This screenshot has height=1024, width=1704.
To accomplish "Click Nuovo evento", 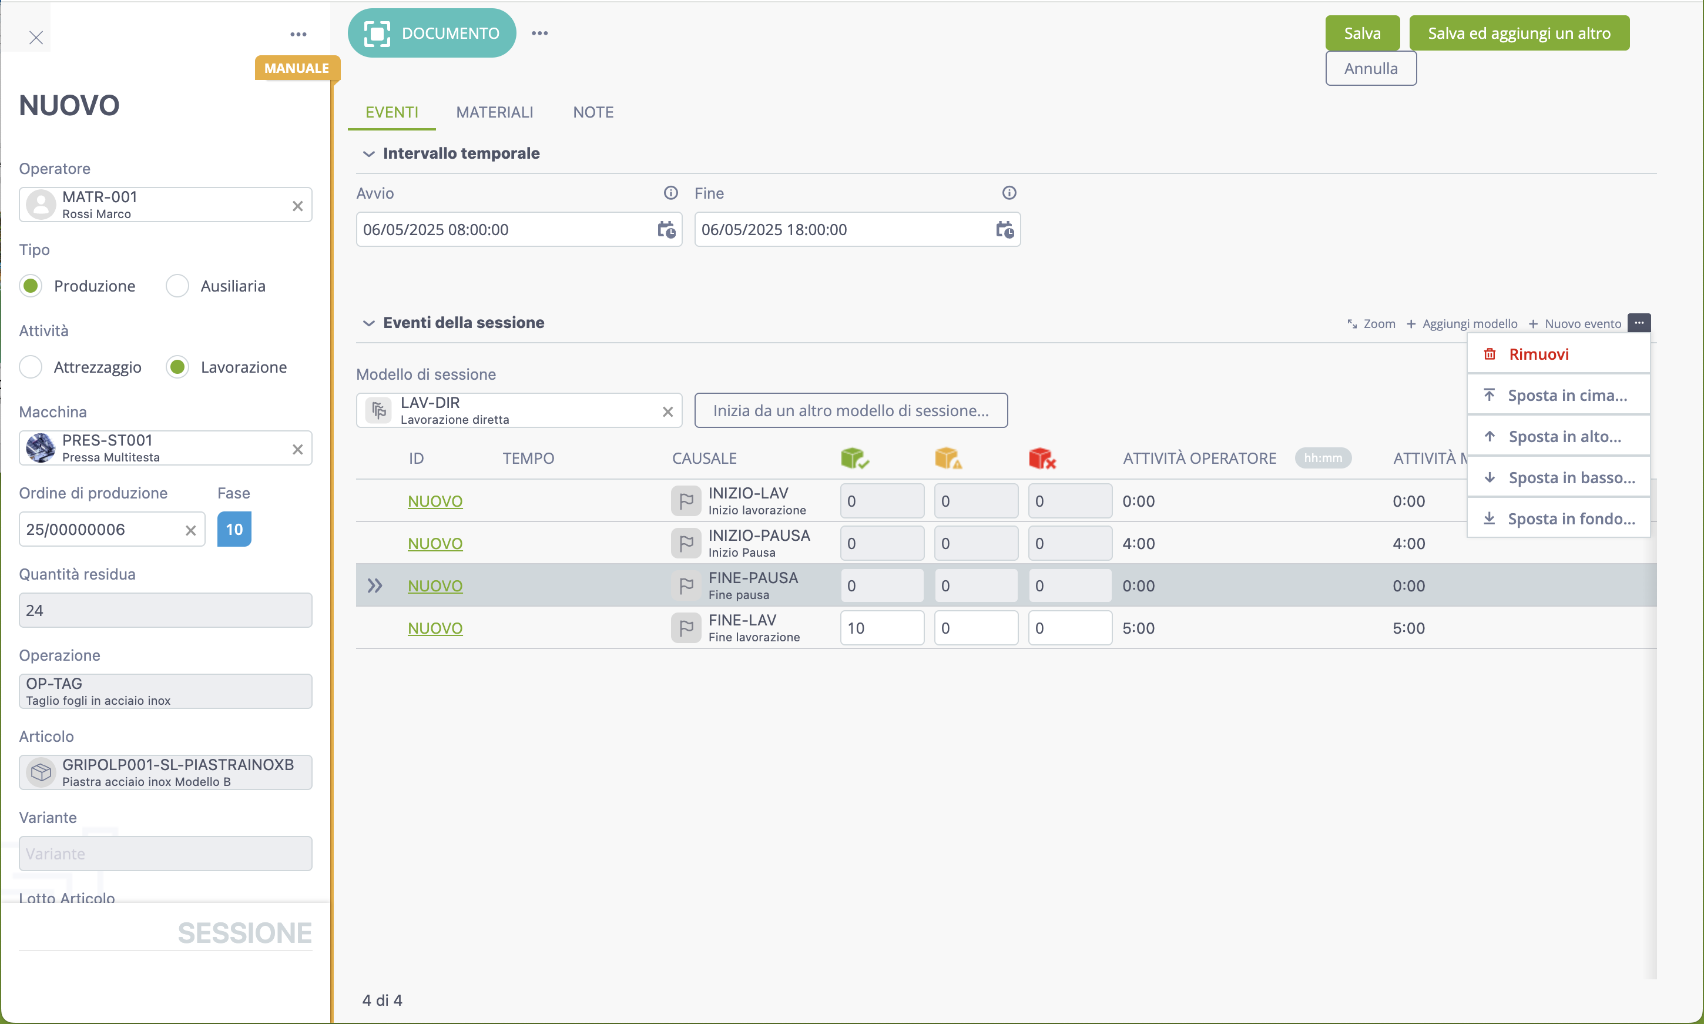I will 1574,324.
